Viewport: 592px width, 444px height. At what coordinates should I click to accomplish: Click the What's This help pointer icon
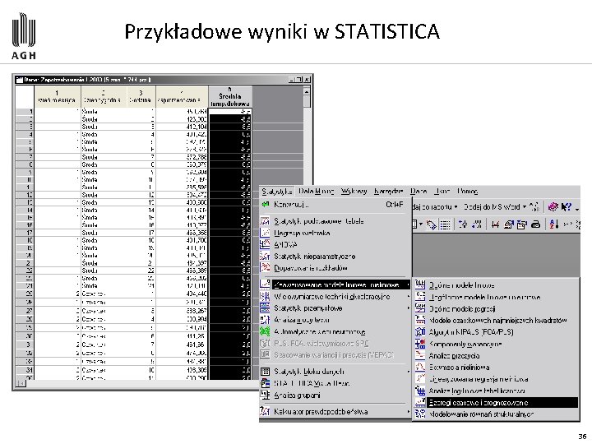566,207
